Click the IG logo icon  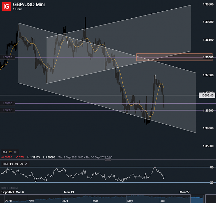[x=6, y=6]
